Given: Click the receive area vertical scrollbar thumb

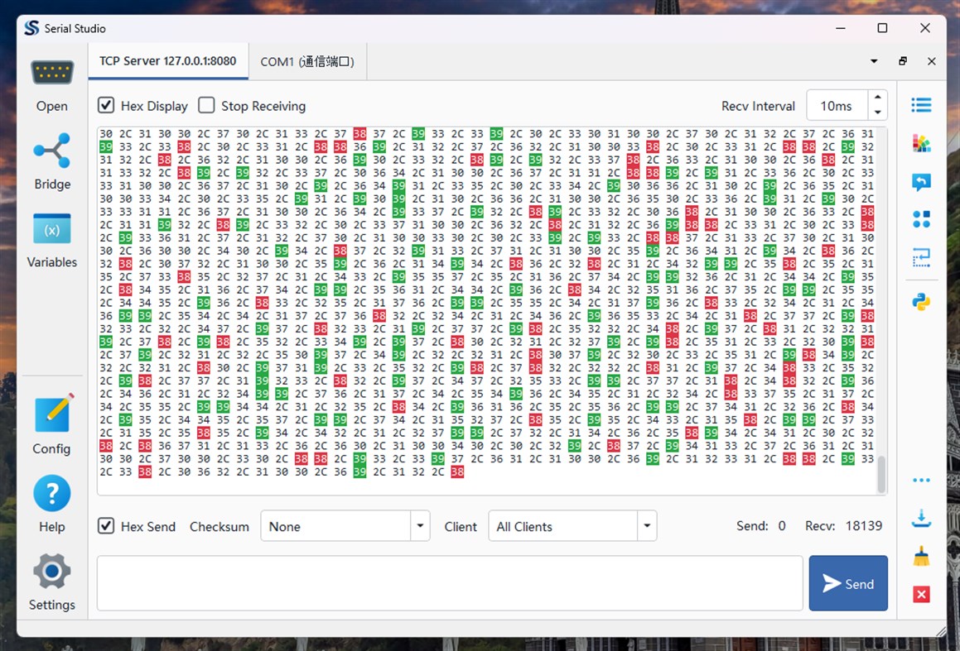Looking at the screenshot, I should click(x=881, y=474).
